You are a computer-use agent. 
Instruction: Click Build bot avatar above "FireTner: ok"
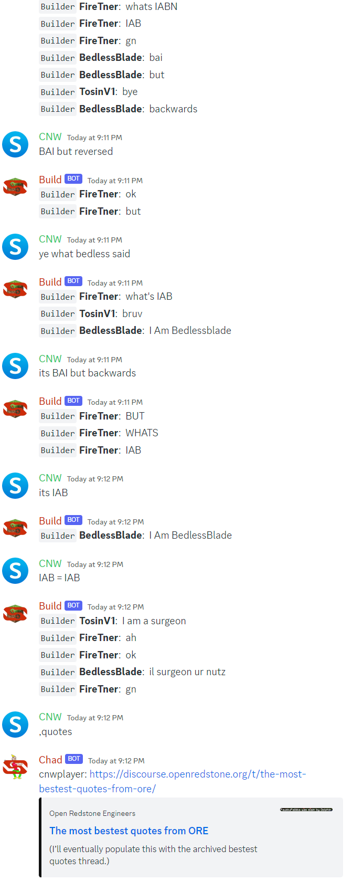coord(15,187)
